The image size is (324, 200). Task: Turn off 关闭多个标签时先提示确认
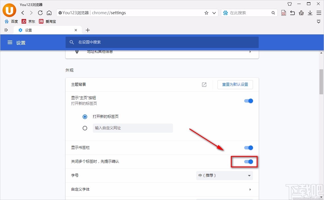point(248,162)
